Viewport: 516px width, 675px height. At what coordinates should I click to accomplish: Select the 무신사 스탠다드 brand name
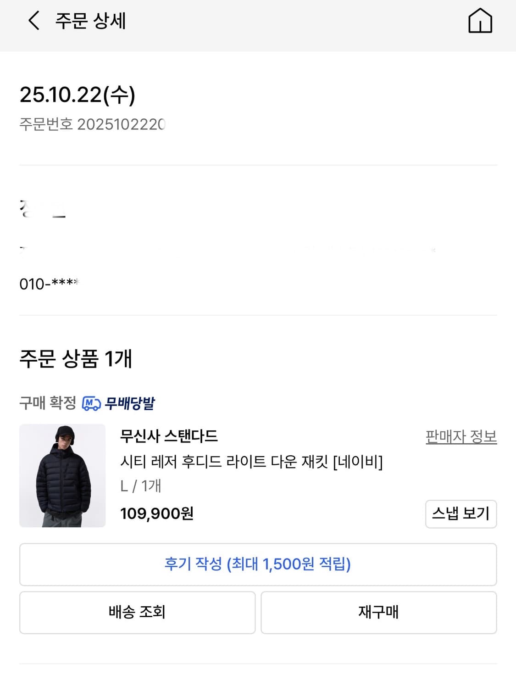click(169, 436)
